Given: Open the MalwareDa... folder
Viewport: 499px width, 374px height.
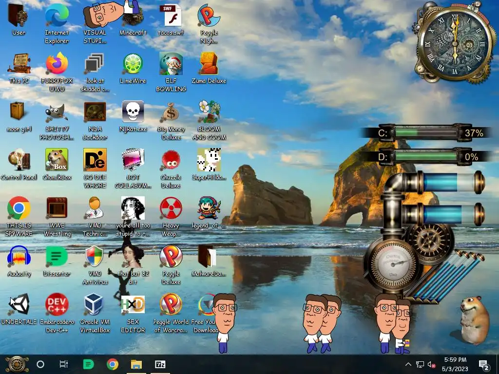Looking at the screenshot, I should [209, 261].
